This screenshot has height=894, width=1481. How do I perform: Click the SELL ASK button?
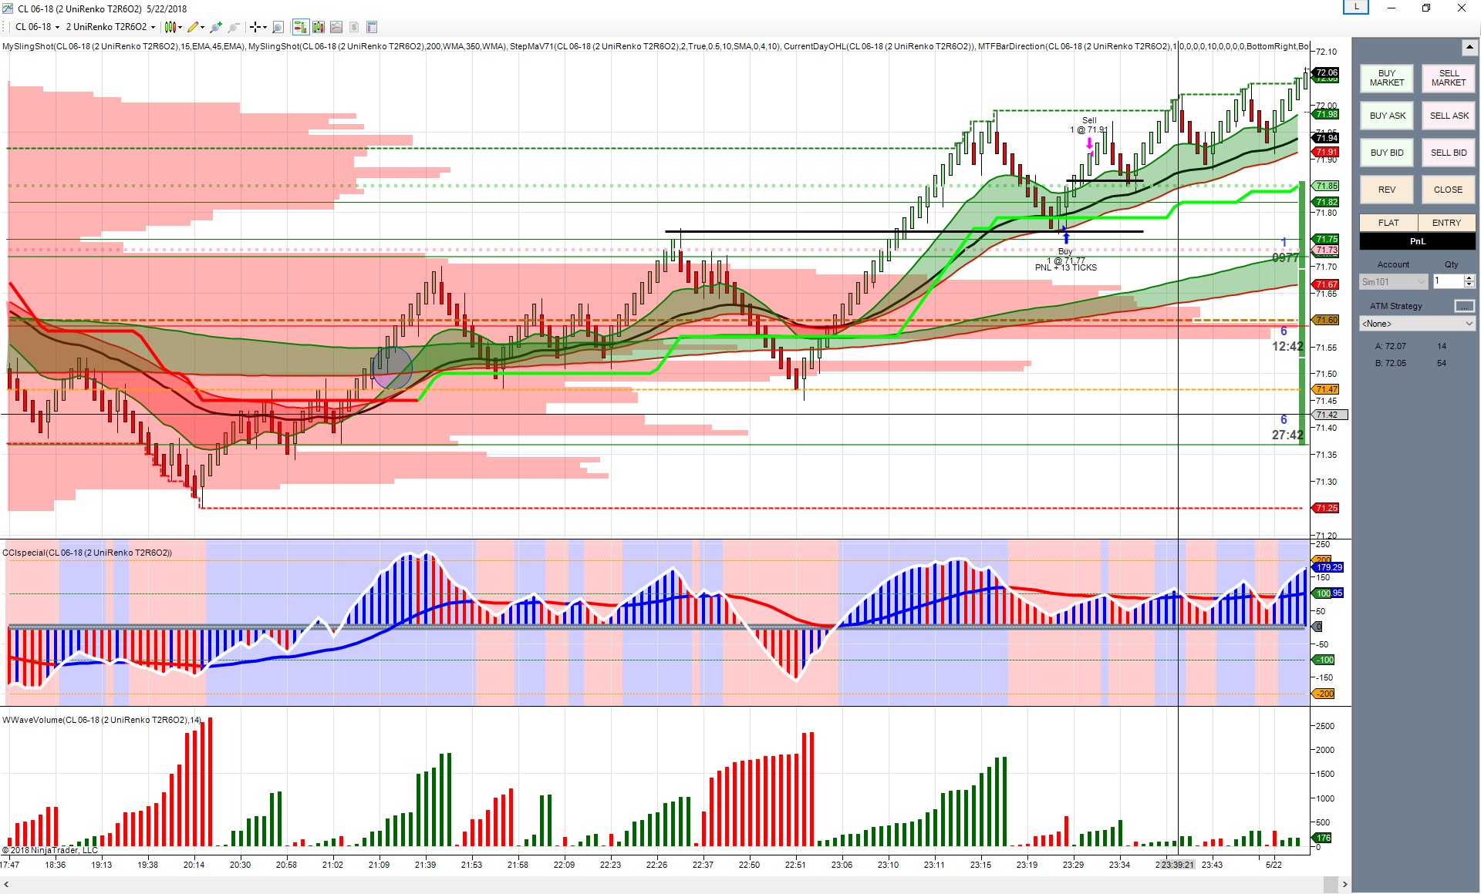[x=1448, y=116]
